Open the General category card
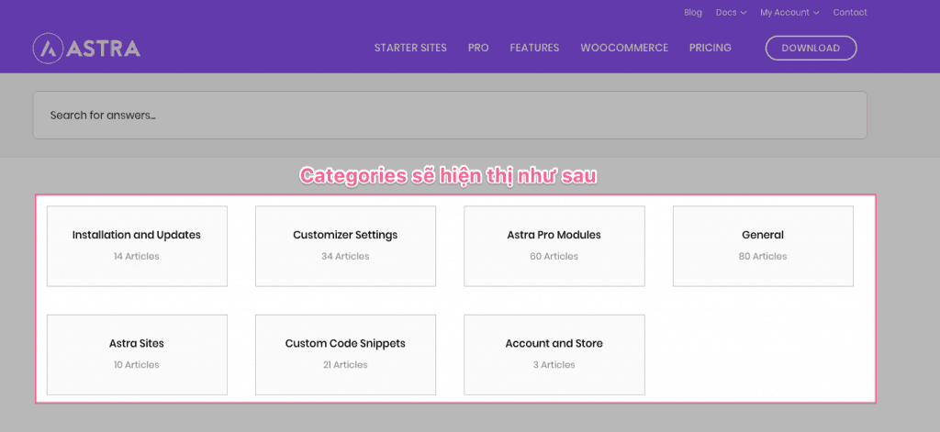 pos(763,246)
